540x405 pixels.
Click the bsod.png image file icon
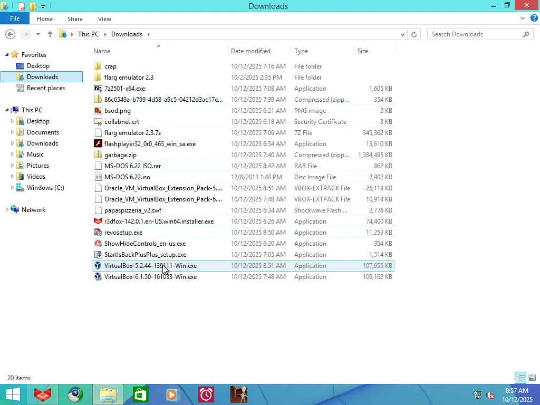(x=98, y=111)
